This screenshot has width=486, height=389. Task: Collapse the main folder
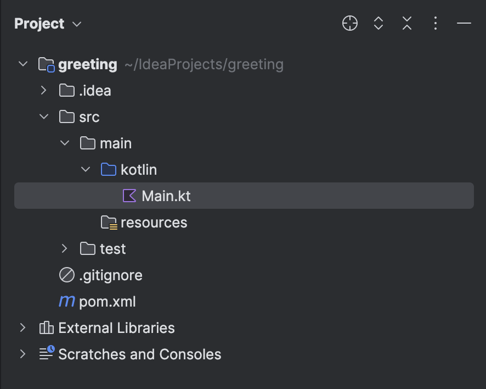point(65,143)
